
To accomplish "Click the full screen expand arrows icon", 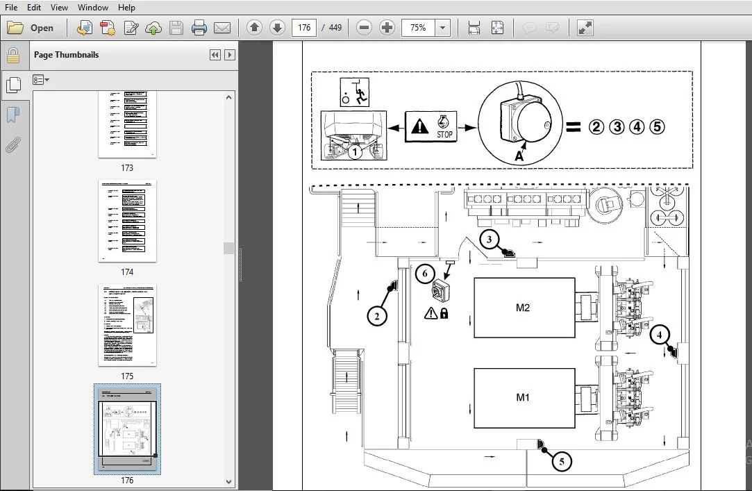I will tap(585, 28).
